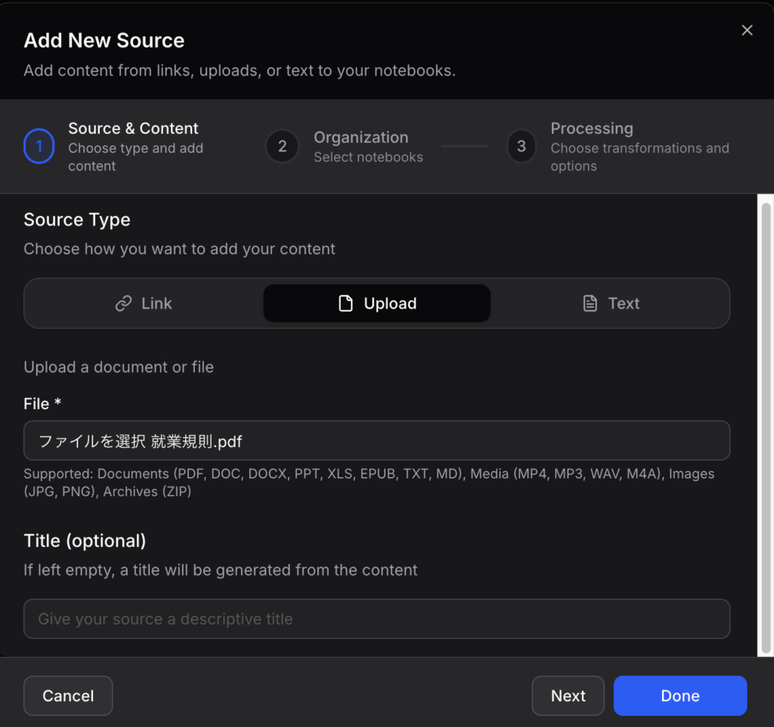This screenshot has height=727, width=774.
Task: Go to the Organization step
Action: pos(361,147)
